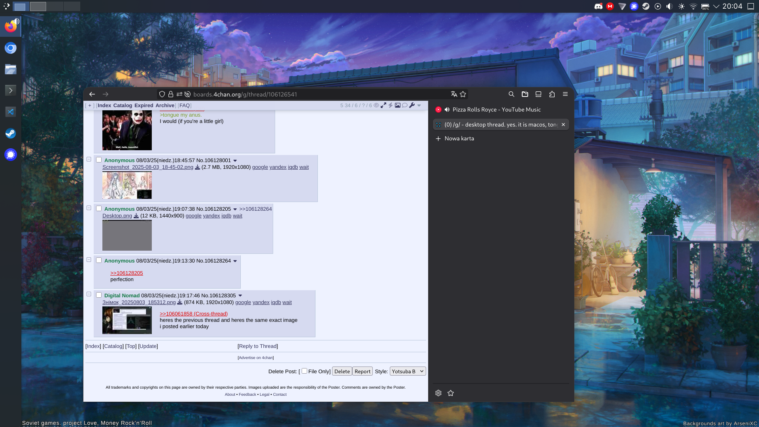The image size is (759, 427).
Task: Download Screenshot_2025-08-03_18-45-02.png via download icon
Action: (197, 167)
